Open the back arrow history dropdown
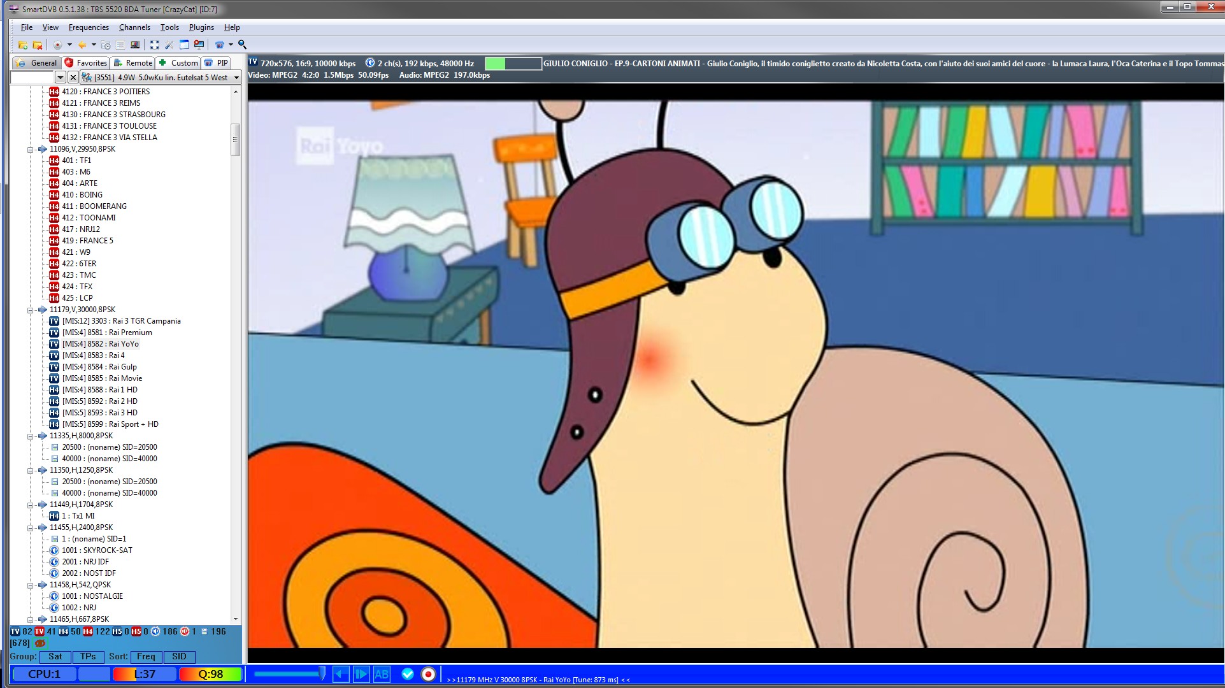The image size is (1225, 688). 94,45
